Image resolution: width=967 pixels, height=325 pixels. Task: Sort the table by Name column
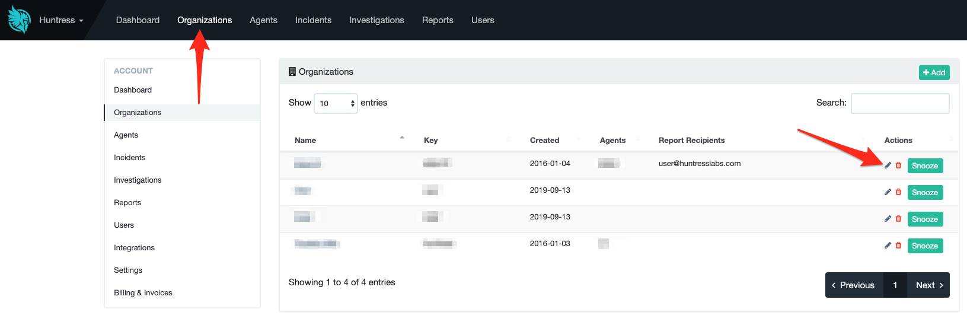(x=305, y=141)
